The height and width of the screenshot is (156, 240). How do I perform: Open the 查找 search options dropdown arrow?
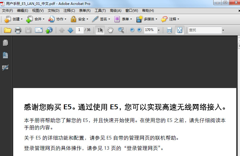click(x=223, y=30)
